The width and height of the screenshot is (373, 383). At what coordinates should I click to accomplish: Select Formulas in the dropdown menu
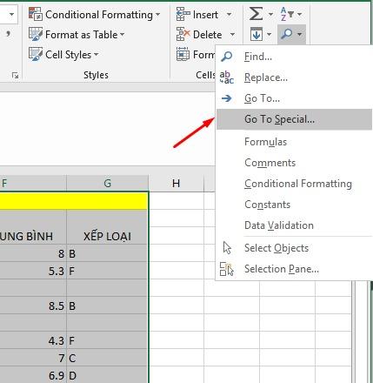coord(294,142)
